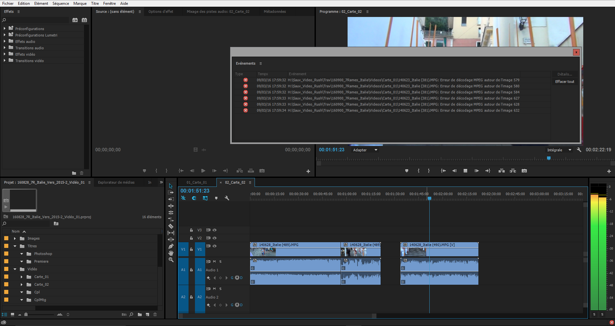This screenshot has height=326, width=615.
Task: Open the Program monitor settings wrench
Action: tap(579, 150)
